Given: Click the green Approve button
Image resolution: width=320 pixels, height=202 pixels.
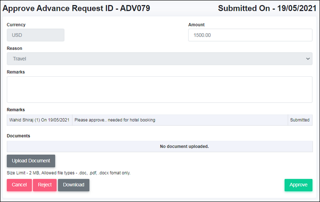Looking at the screenshot, I should point(298,185).
